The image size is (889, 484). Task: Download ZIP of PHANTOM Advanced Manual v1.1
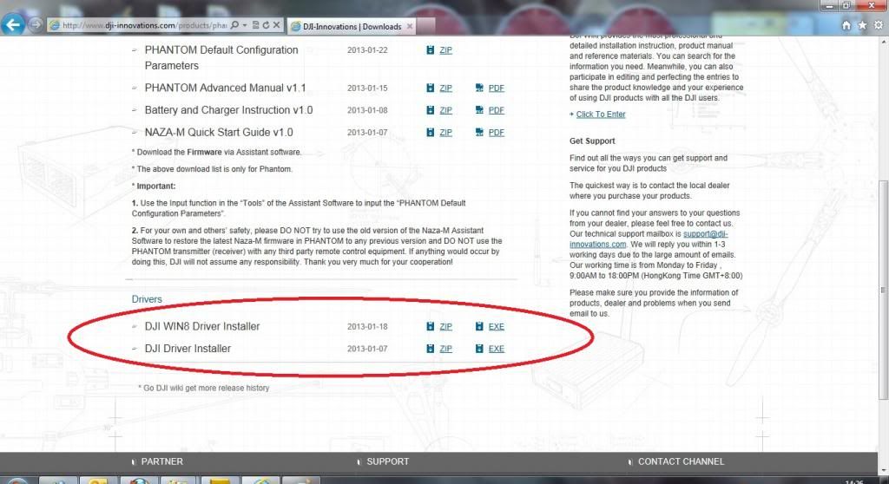point(445,88)
